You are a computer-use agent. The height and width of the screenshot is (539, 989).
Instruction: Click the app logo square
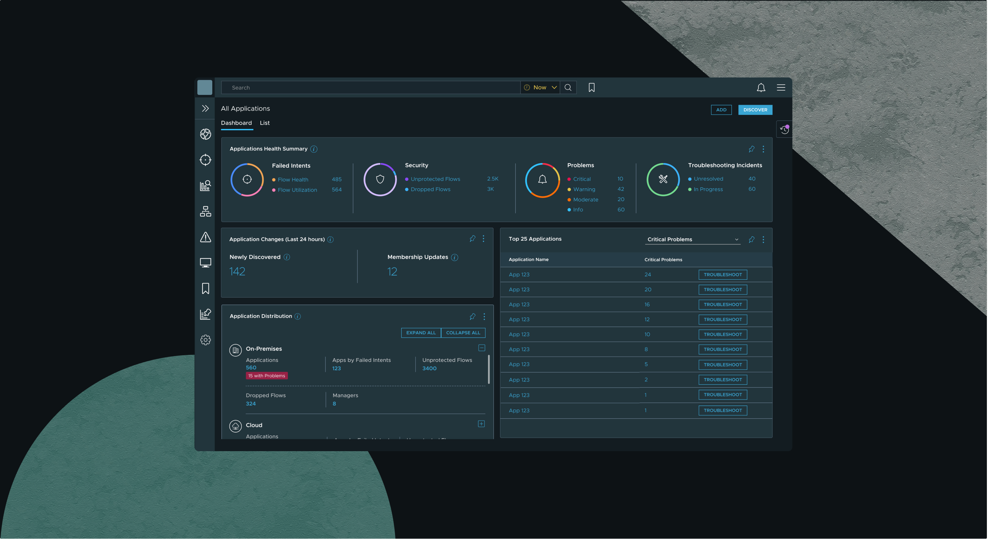pyautogui.click(x=205, y=87)
